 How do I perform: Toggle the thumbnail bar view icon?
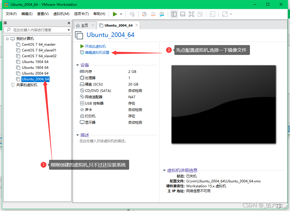coord(183,14)
